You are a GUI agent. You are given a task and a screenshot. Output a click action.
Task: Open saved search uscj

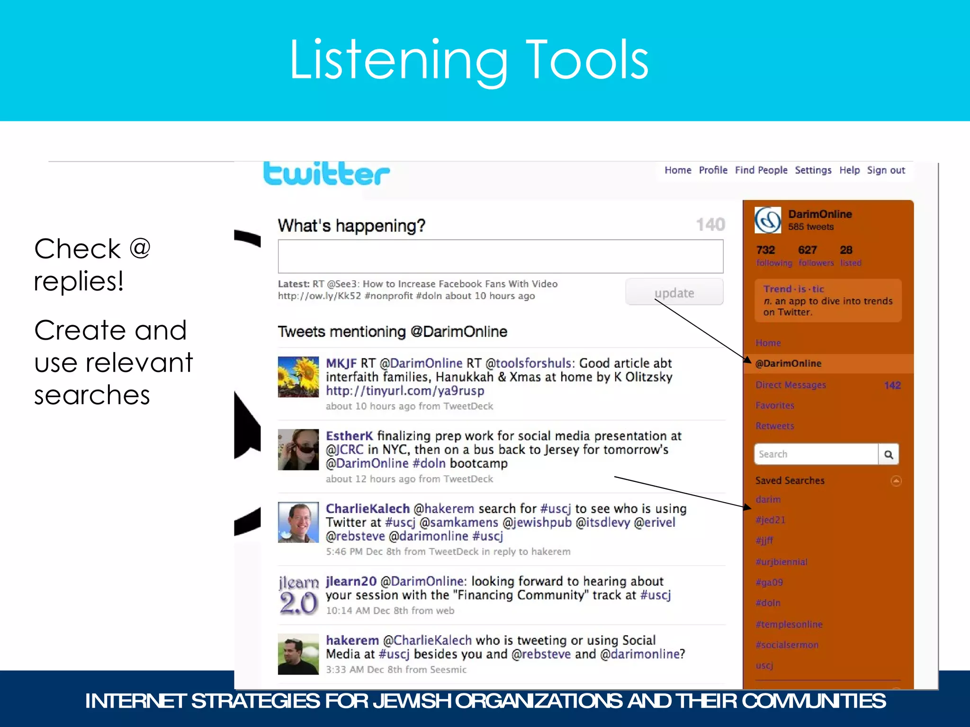(x=764, y=665)
